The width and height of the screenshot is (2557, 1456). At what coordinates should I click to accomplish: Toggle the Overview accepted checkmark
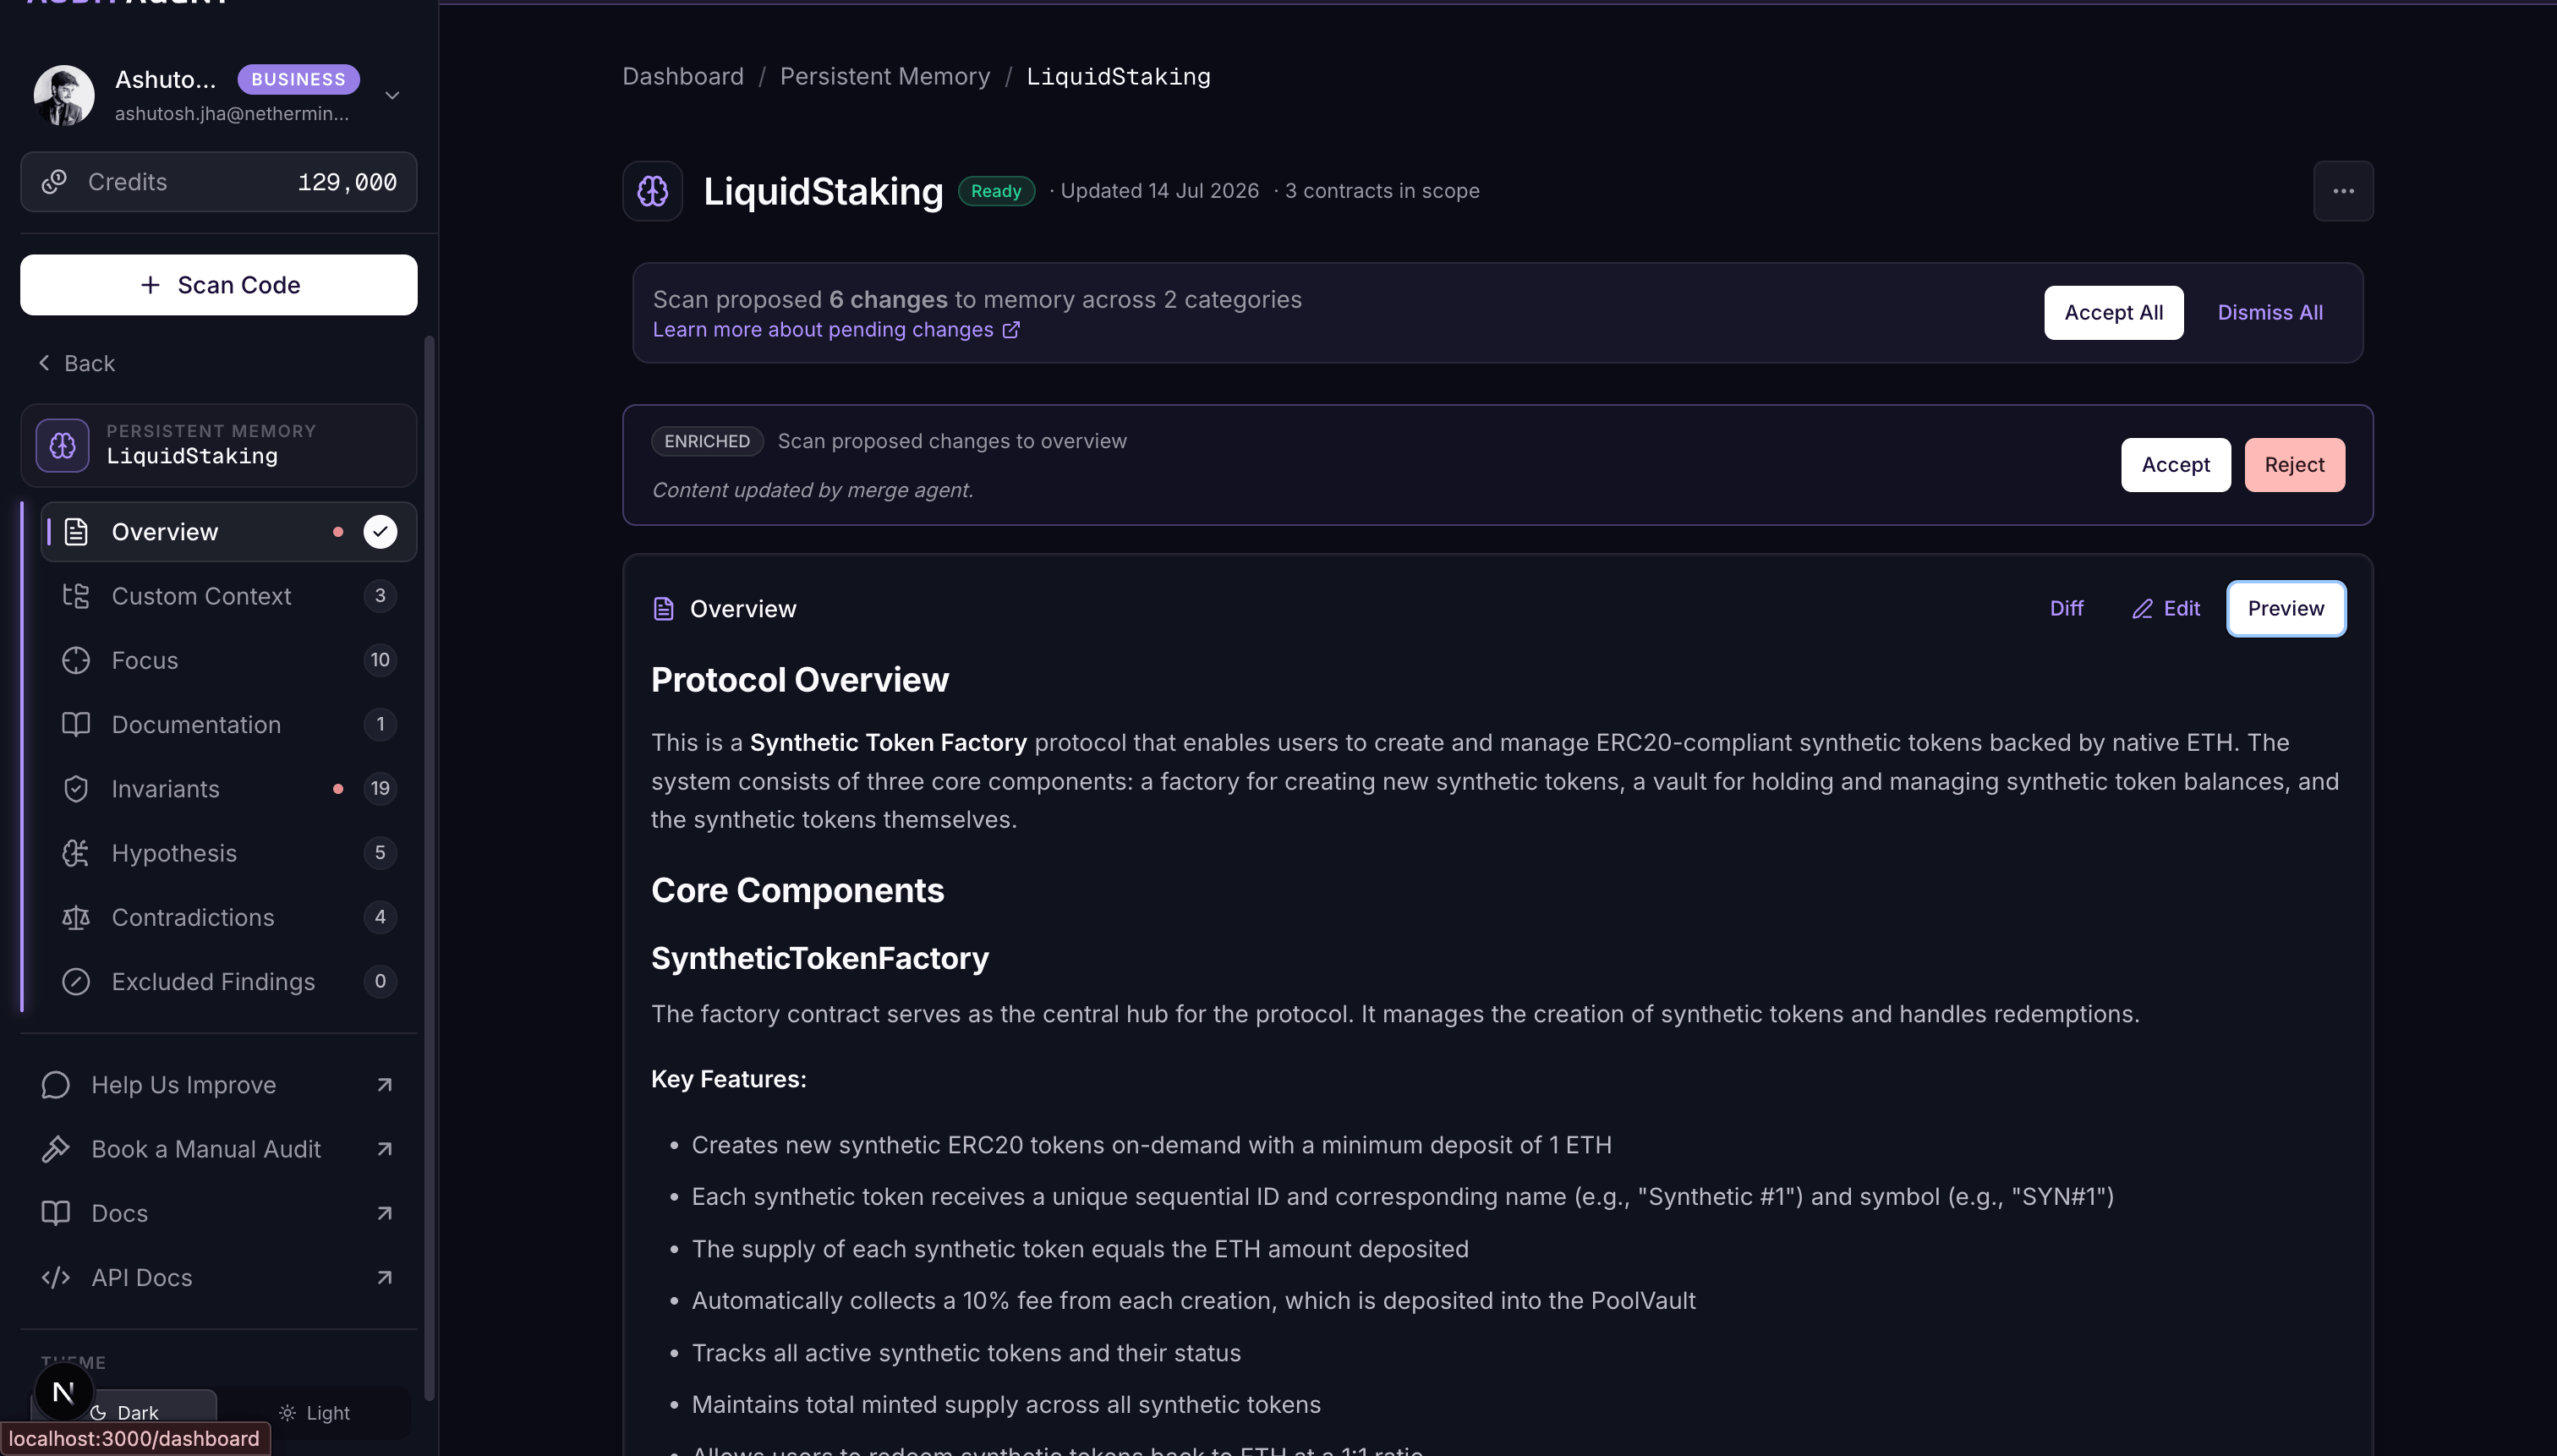click(380, 532)
